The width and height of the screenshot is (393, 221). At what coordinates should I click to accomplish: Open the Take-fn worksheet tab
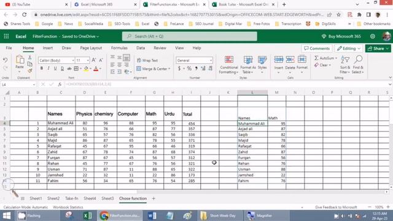(x=72, y=198)
